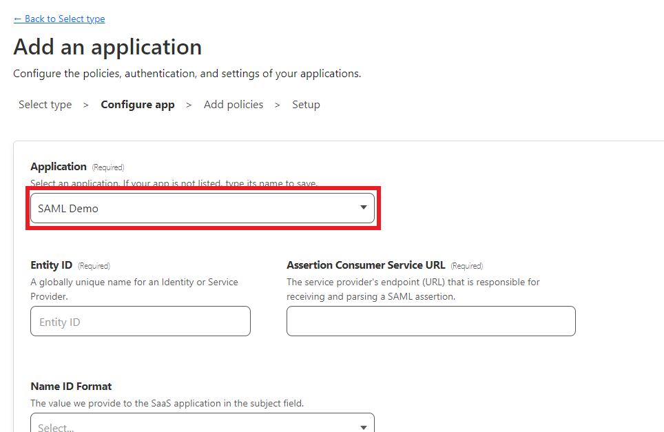Screen dimensions: 664x432
Task: Select the Required label next to Entity ID
Action: 94,265
